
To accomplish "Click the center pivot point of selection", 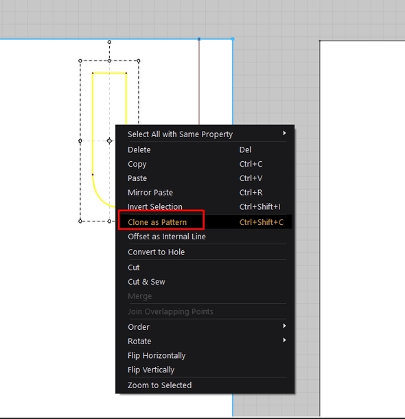I will tap(109, 141).
